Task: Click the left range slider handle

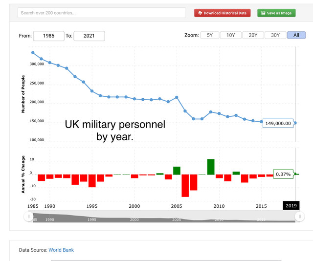Action: tap(28, 217)
